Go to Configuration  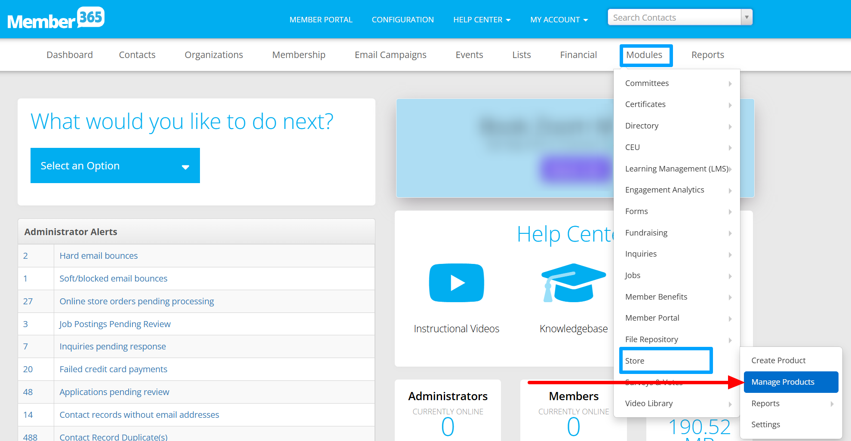tap(402, 20)
